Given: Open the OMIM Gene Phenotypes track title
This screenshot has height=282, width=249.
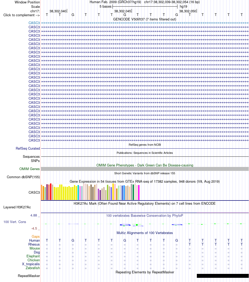Looking at the screenshot, I should (x=145, y=165).
